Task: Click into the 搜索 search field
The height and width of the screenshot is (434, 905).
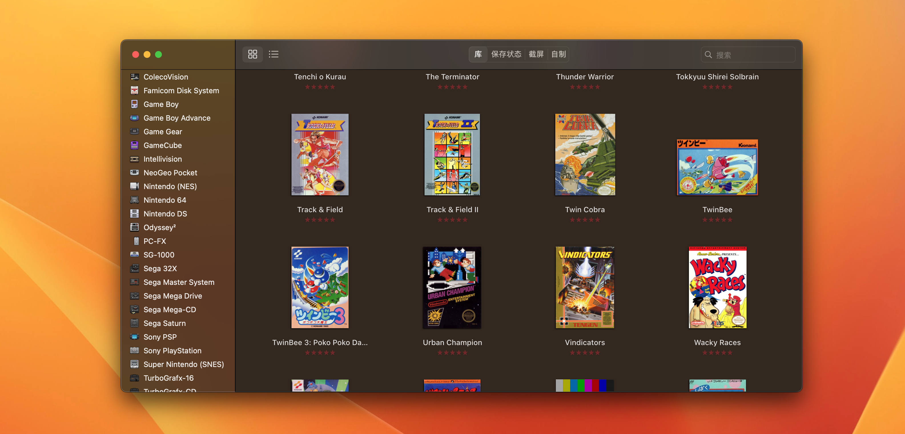Action: click(752, 55)
